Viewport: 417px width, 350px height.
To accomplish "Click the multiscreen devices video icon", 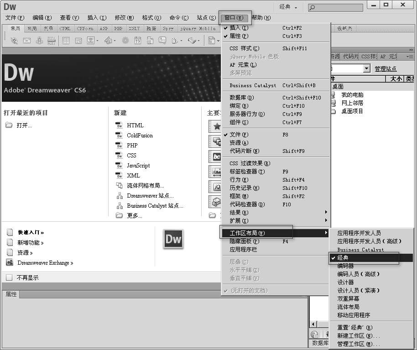I will point(215,141).
